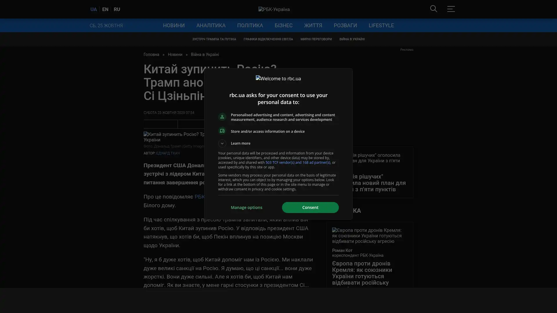Switch site language to EN

tap(105, 9)
